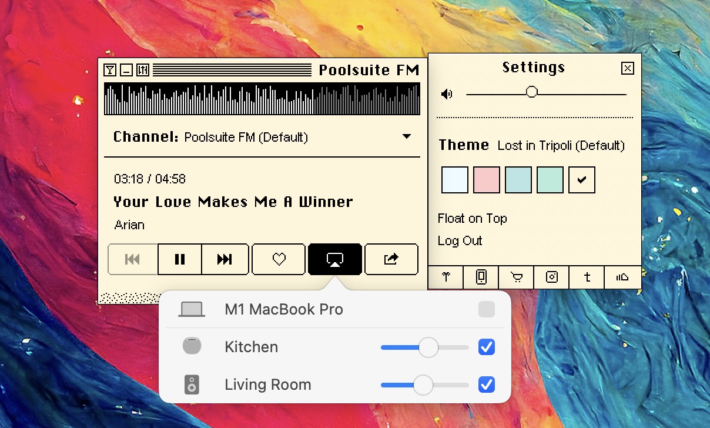Screen dimensions: 710x428
Task: Click the Tumblr 't' icon
Action: (587, 277)
